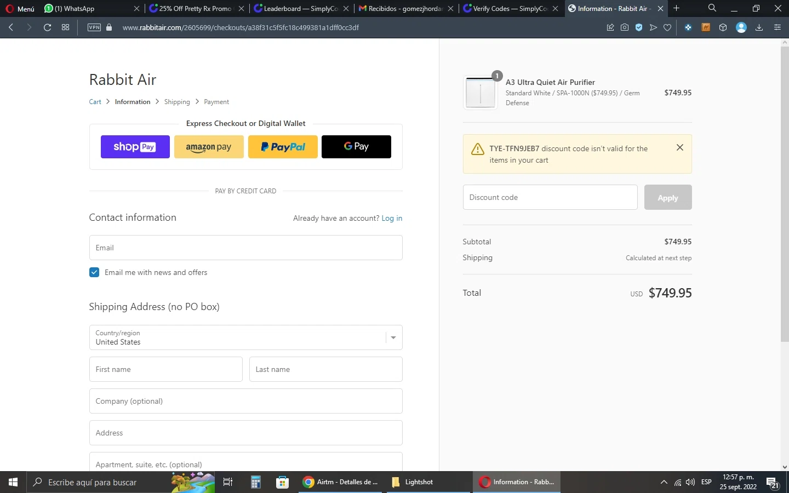Open the easy setup sliders icon
This screenshot has width=789, height=493.
click(777, 27)
